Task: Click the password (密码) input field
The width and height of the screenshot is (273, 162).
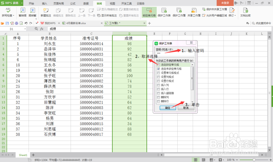Action: [175, 54]
